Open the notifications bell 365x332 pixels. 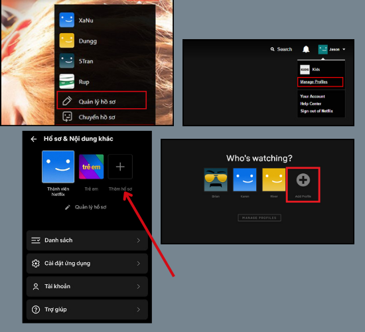(306, 49)
